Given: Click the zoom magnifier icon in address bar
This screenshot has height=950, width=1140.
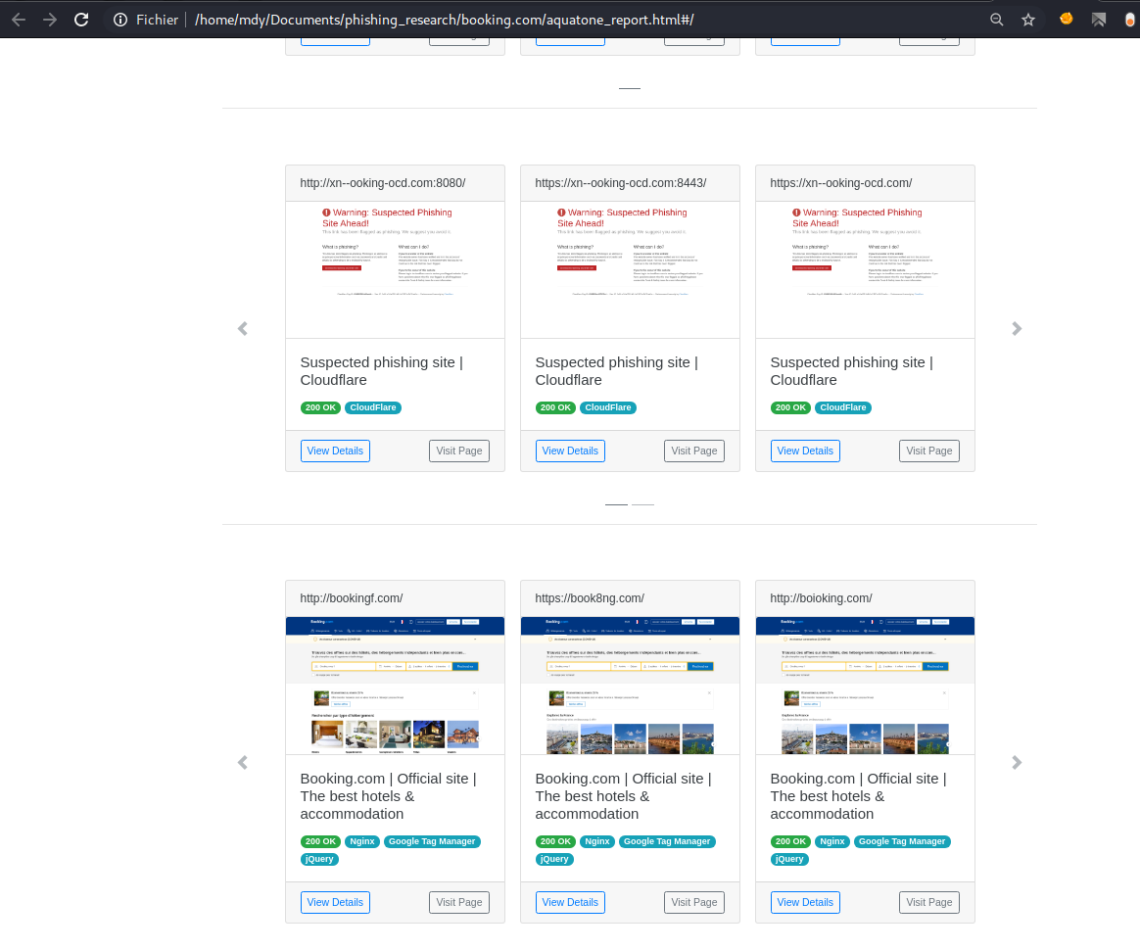Looking at the screenshot, I should [997, 20].
